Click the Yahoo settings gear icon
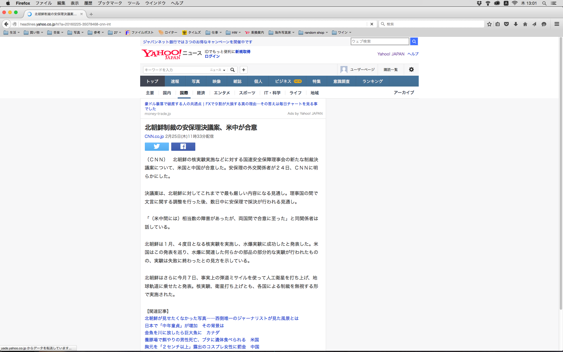The image size is (563, 352). (411, 70)
